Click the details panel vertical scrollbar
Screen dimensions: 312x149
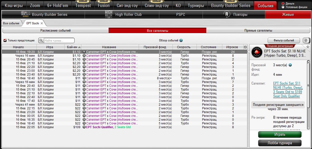pyautogui.click(x=308, y=95)
